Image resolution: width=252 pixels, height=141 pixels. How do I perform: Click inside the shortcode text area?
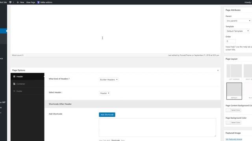click(157, 127)
